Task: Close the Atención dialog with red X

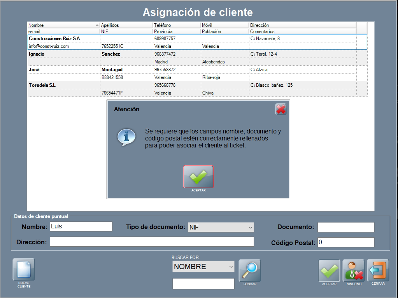Action: tap(281, 109)
